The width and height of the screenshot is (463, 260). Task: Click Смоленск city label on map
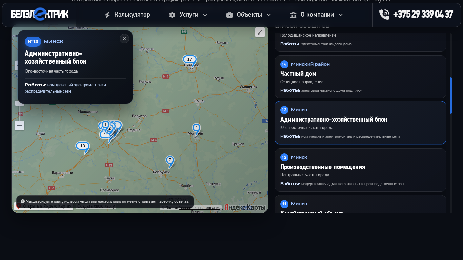click(x=249, y=87)
